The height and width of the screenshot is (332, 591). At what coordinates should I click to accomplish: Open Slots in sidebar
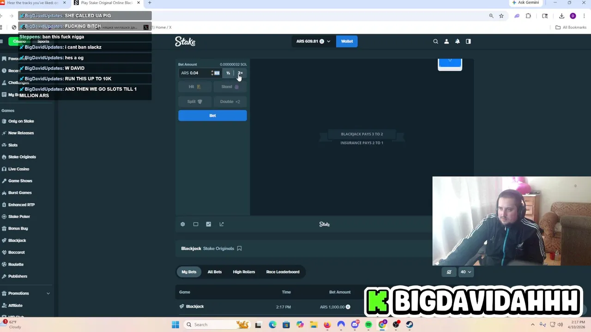(13, 145)
